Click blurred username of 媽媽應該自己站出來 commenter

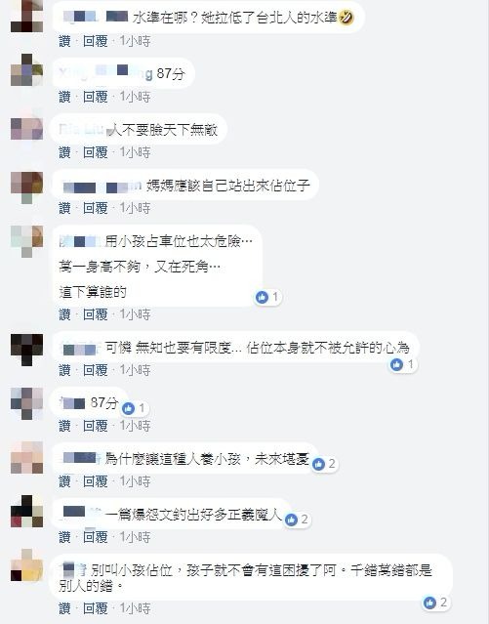(102, 187)
